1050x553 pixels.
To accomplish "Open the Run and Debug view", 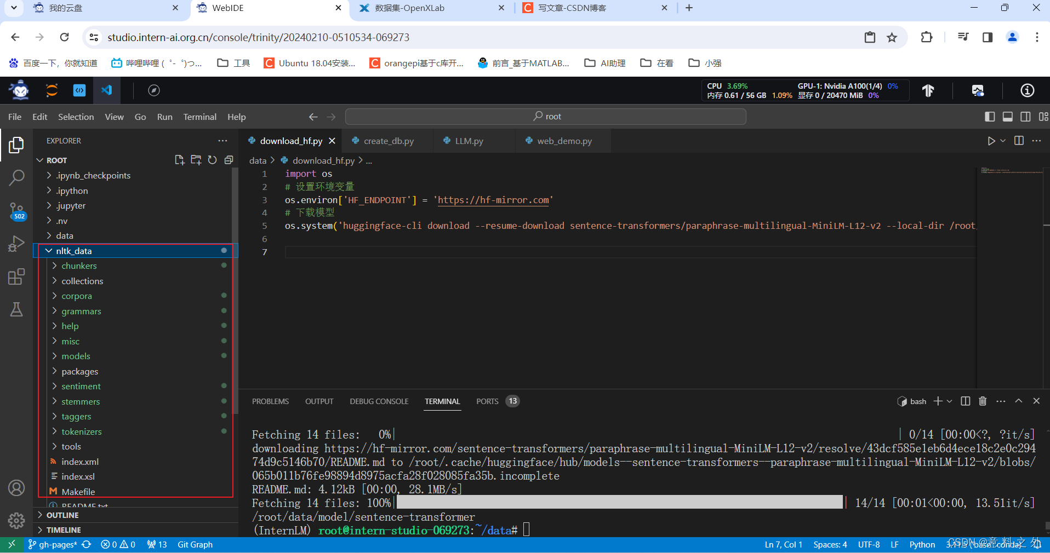I will 16,244.
